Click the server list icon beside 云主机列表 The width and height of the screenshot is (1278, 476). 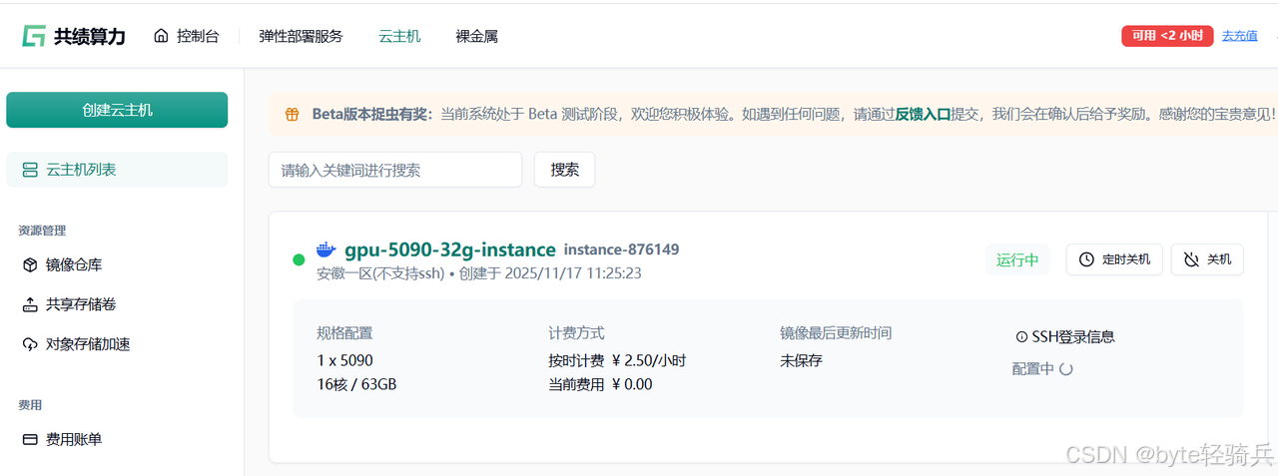[x=30, y=170]
